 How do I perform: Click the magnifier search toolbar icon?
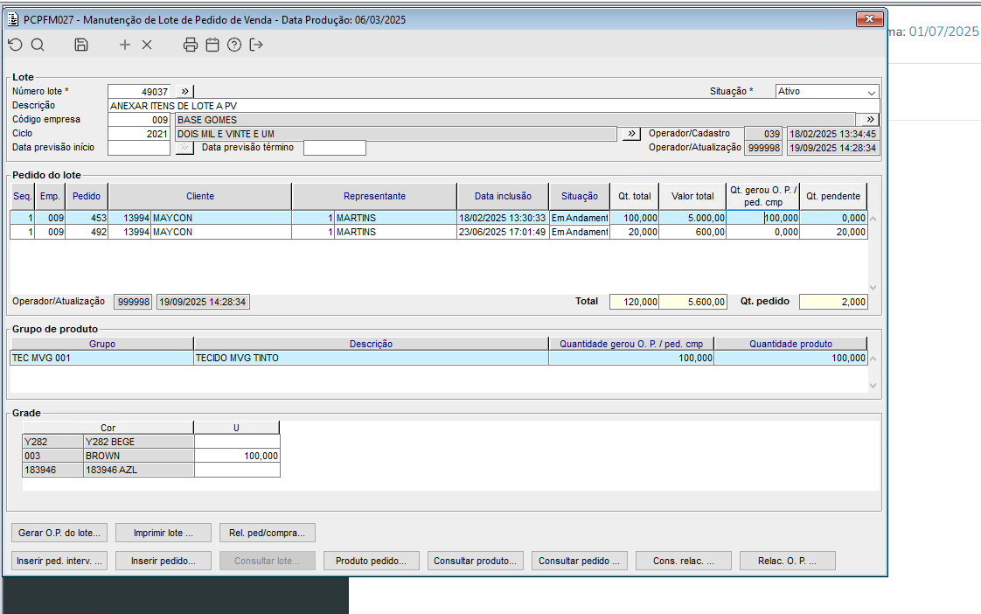click(38, 45)
